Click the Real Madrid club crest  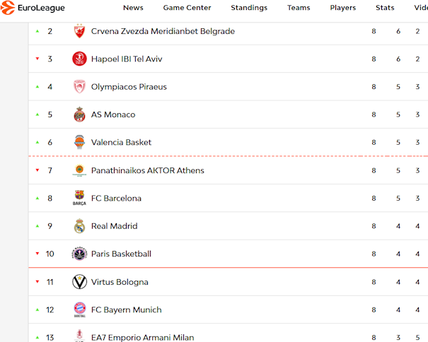(x=79, y=226)
